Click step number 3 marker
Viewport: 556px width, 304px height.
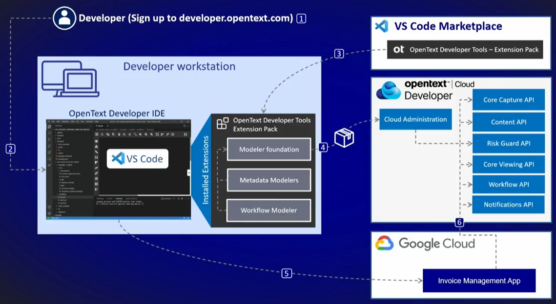339,54
